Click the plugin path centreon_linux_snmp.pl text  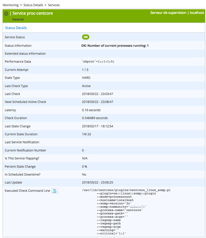click(126, 190)
